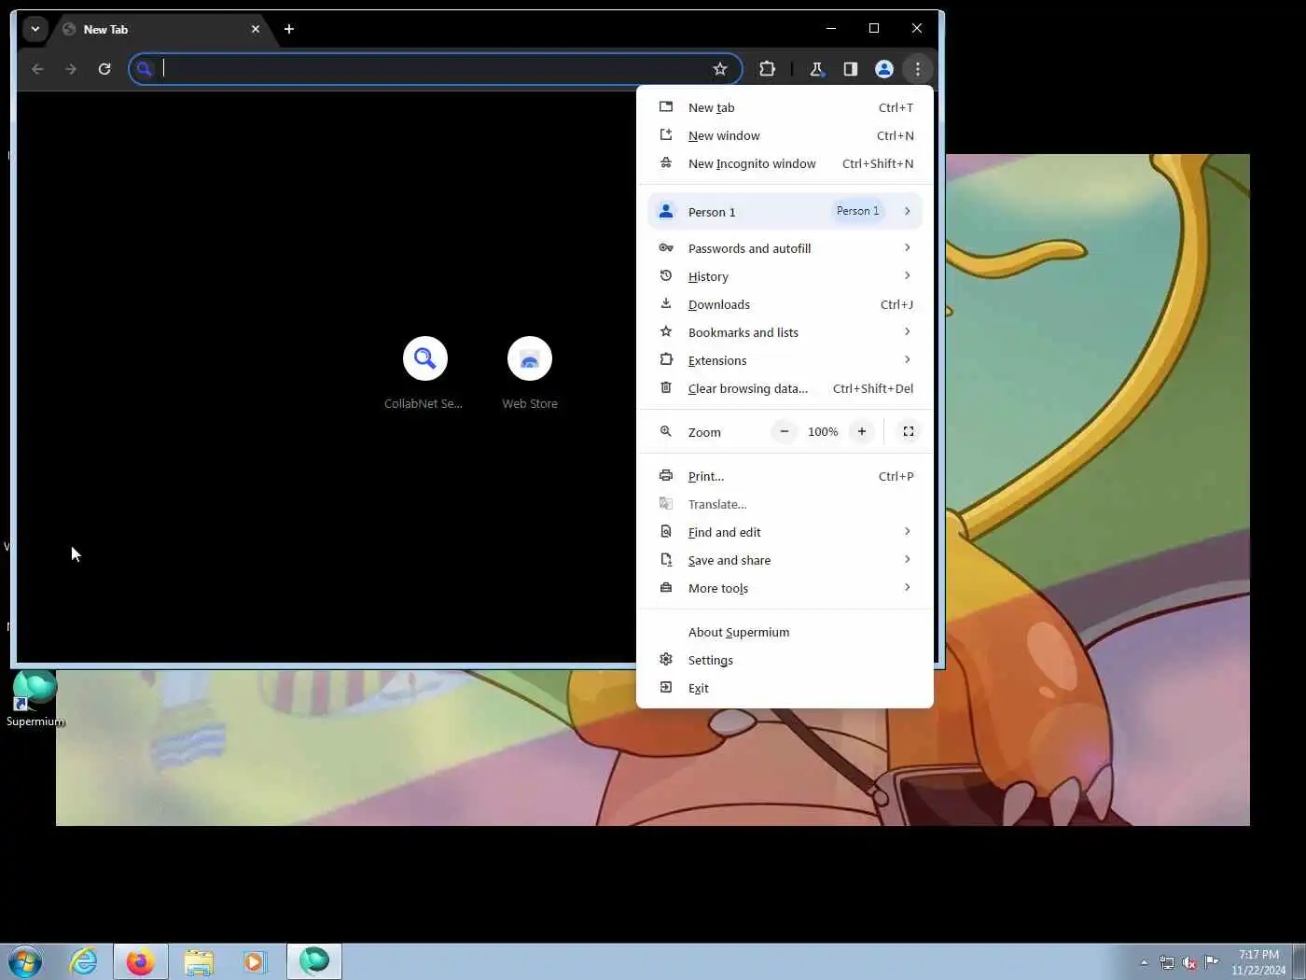Add a new tab with plus button
This screenshot has height=980, width=1306.
tap(289, 29)
